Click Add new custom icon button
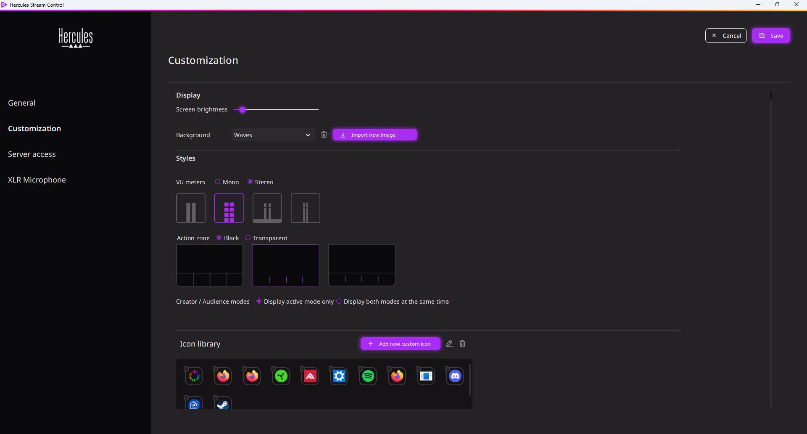The height and width of the screenshot is (434, 807). click(400, 344)
